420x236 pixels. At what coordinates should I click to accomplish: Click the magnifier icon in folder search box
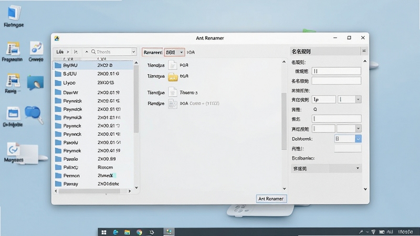[x=93, y=51]
